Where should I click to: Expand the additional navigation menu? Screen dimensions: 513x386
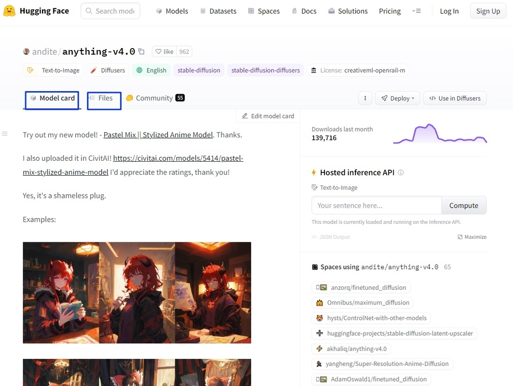[x=416, y=11]
